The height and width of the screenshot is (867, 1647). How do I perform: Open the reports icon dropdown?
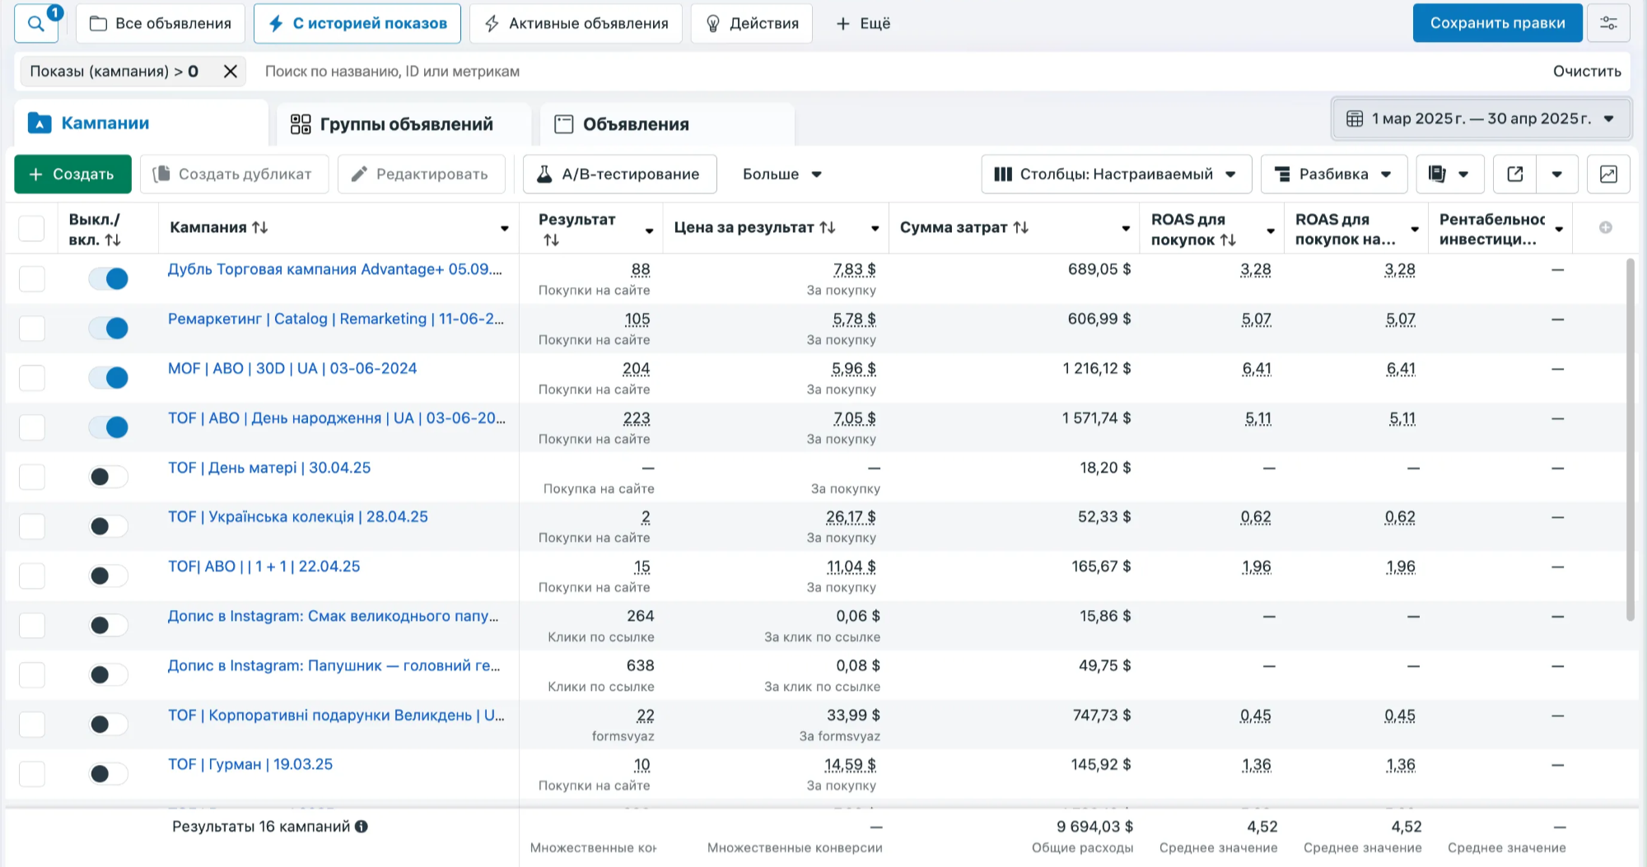(x=1450, y=174)
